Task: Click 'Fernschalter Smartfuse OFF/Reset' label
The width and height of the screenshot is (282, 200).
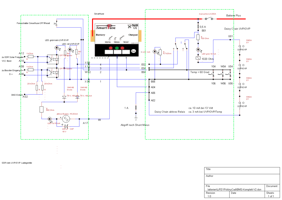Action: click(33, 23)
